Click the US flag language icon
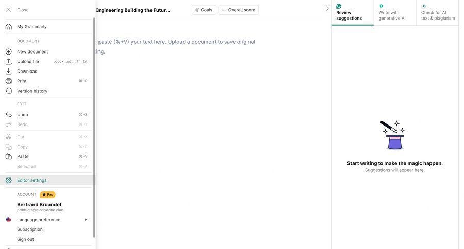The height and width of the screenshot is (249, 464). (x=9, y=220)
